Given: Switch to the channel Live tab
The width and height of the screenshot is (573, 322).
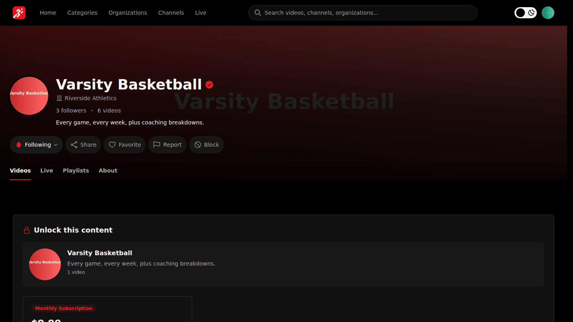Looking at the screenshot, I should (47, 171).
